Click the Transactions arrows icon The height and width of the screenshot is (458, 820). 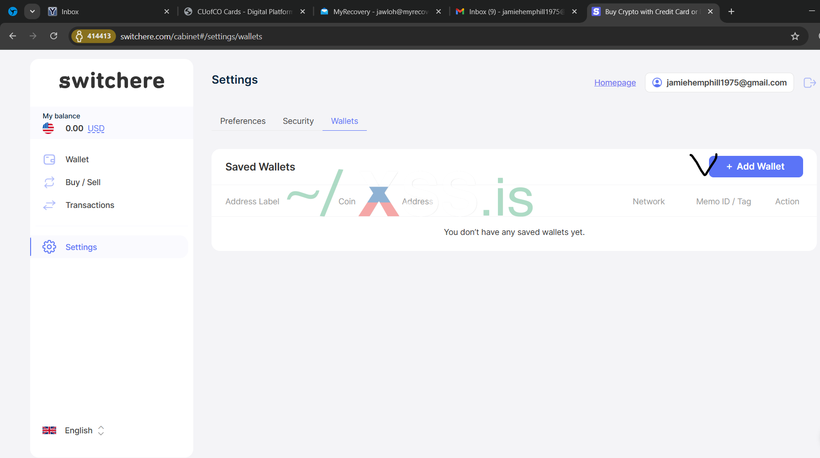coord(49,205)
